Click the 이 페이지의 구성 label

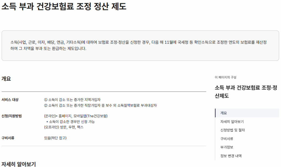pos(226,77)
